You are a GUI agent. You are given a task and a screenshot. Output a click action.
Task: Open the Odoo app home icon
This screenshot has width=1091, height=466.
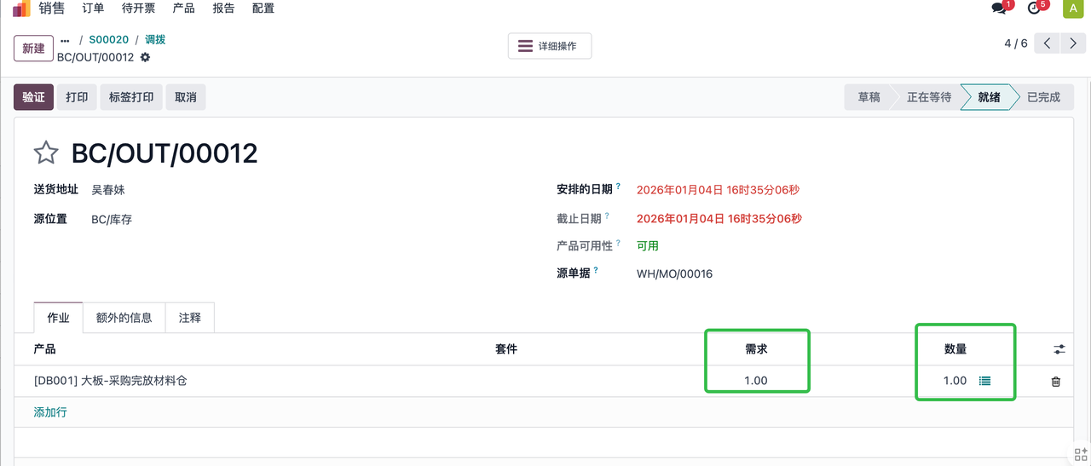click(x=20, y=9)
